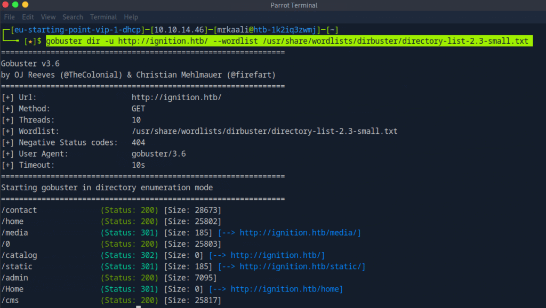The image size is (546, 308).
Task: Click the green maximize window button
Action: pos(25,5)
